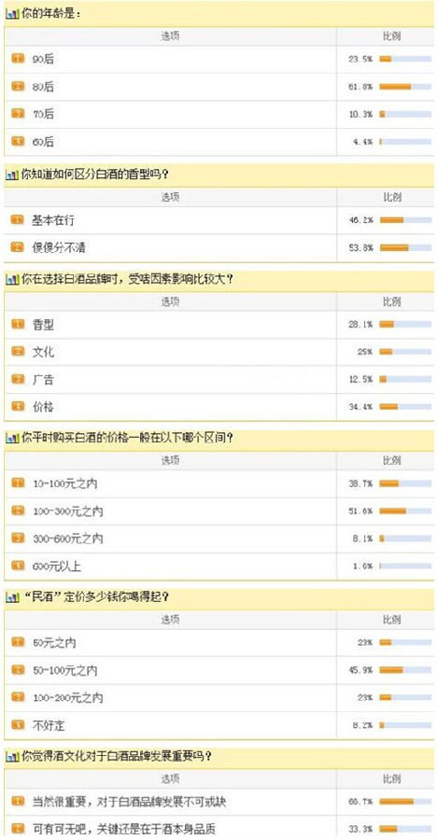Click the chart icon beside 你知道如何区分白酒的香型吗
This screenshot has width=438, height=840.
[x=12, y=175]
